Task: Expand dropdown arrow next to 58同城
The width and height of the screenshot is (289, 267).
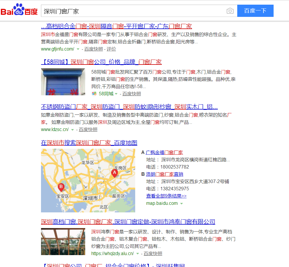Action: point(116,94)
